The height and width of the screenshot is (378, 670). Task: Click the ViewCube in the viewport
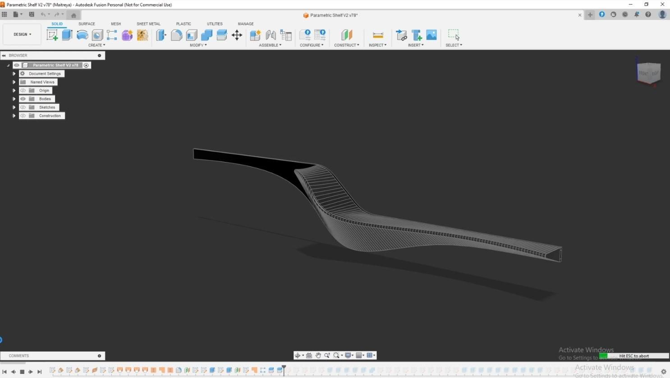[648, 72]
